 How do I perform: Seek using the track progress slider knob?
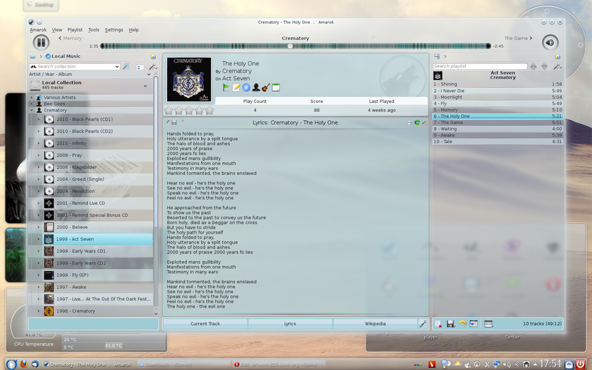point(290,46)
